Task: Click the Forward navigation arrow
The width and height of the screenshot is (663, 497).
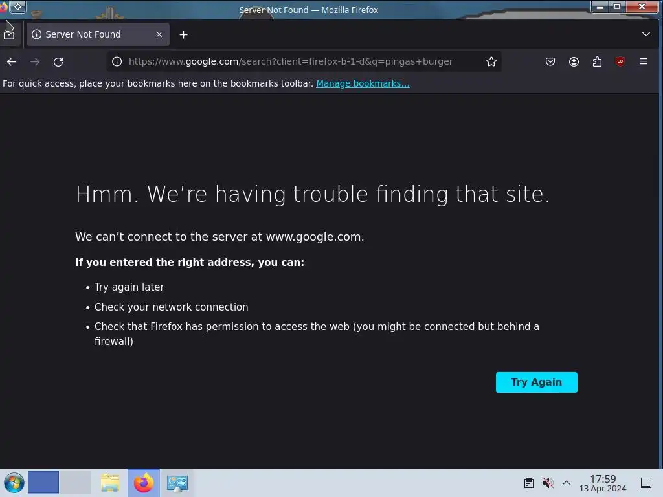Action: (35, 61)
